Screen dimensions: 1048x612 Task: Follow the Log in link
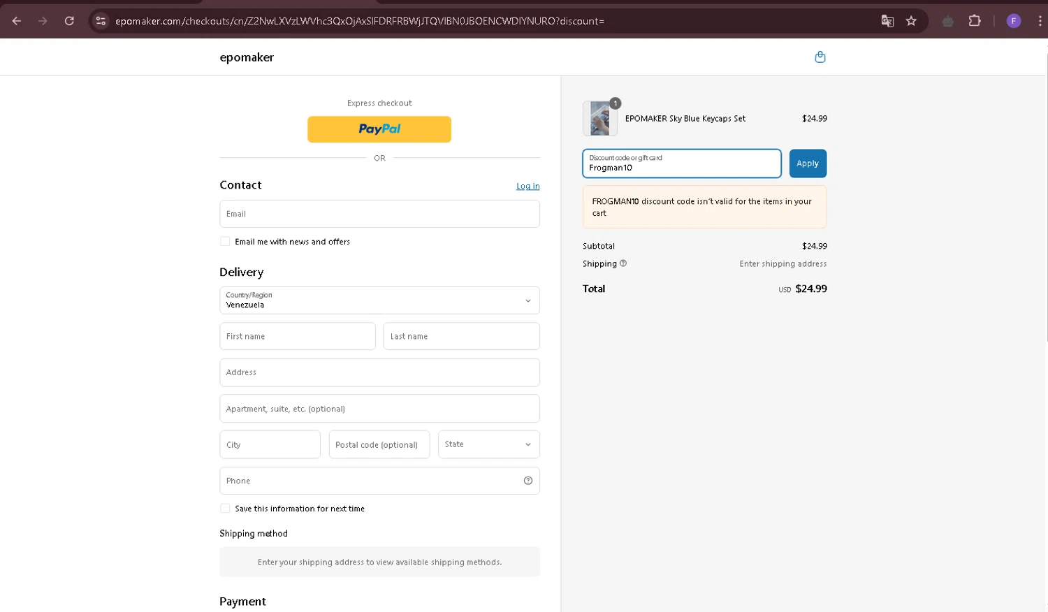[x=527, y=186]
